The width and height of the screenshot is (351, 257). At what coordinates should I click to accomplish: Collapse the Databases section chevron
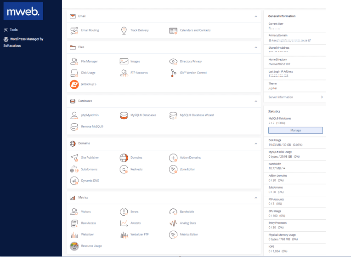coord(256,101)
